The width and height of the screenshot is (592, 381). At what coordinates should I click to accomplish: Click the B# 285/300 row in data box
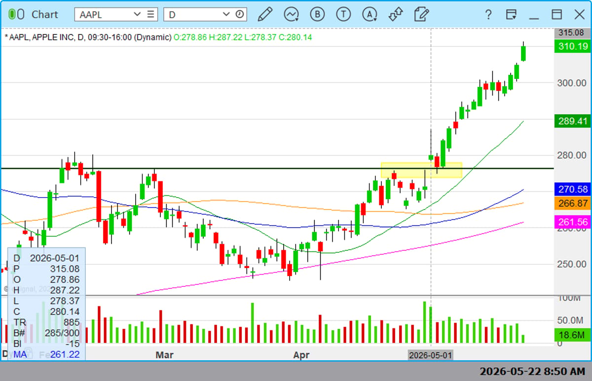(46, 333)
